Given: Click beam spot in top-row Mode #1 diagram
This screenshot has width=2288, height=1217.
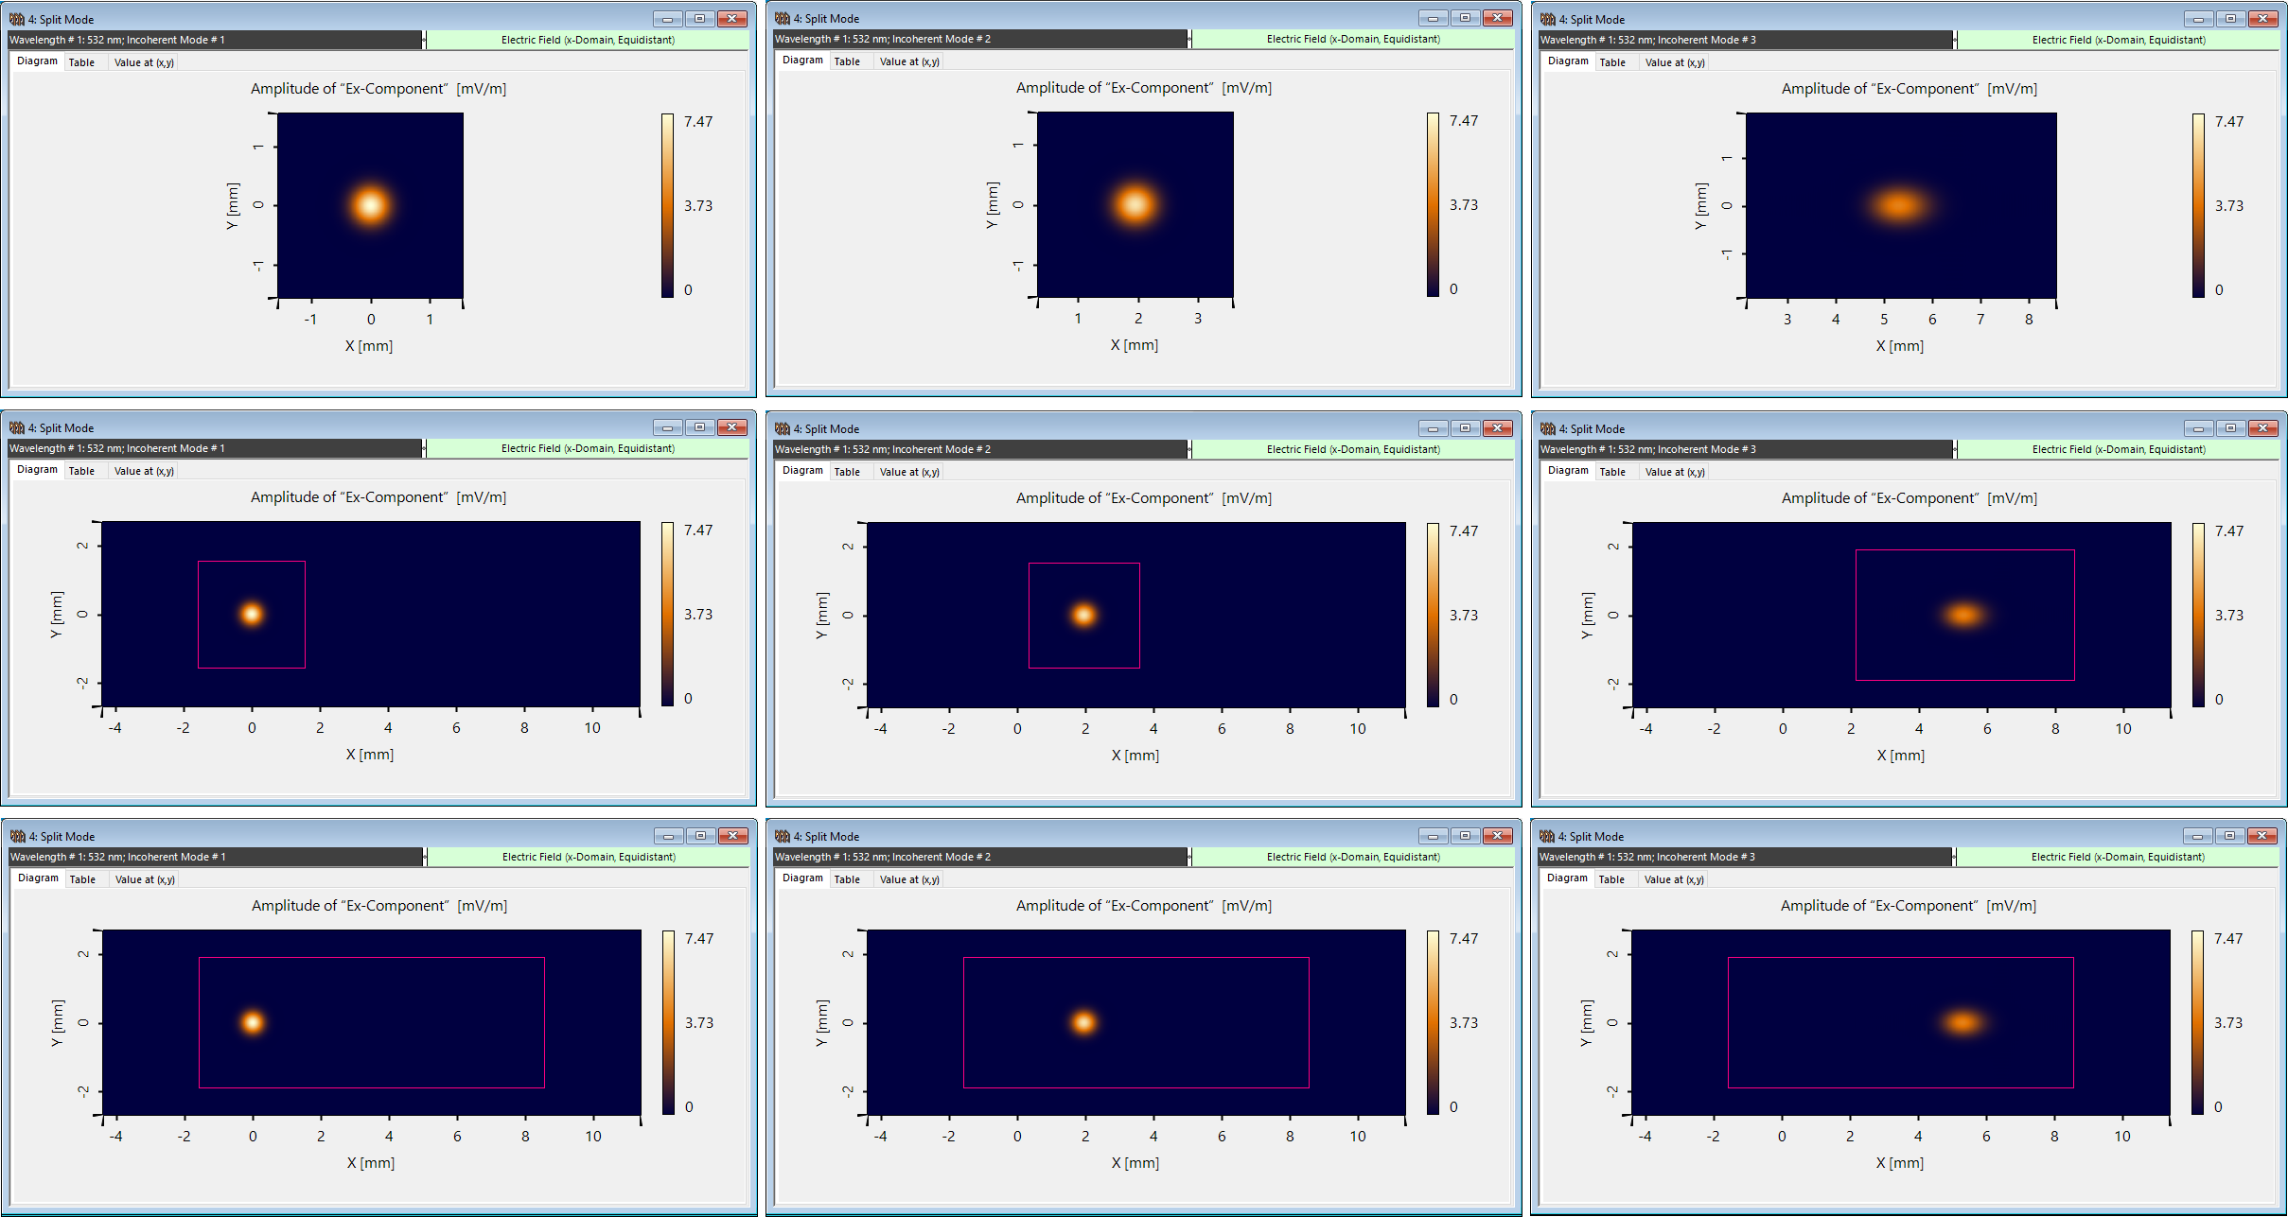Looking at the screenshot, I should 371,205.
